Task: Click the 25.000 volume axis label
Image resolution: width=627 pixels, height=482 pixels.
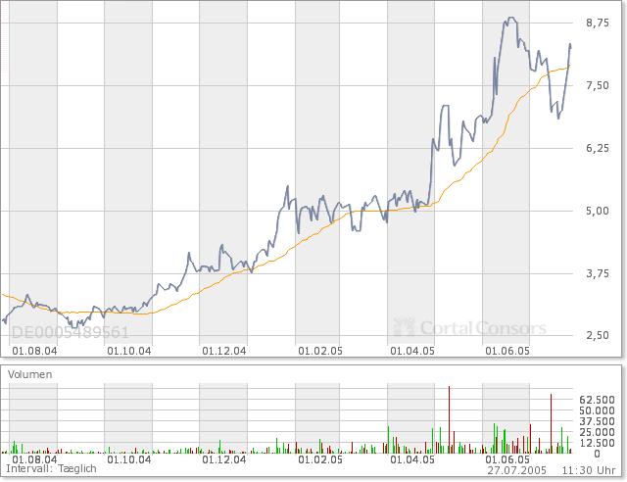Action: (597, 432)
